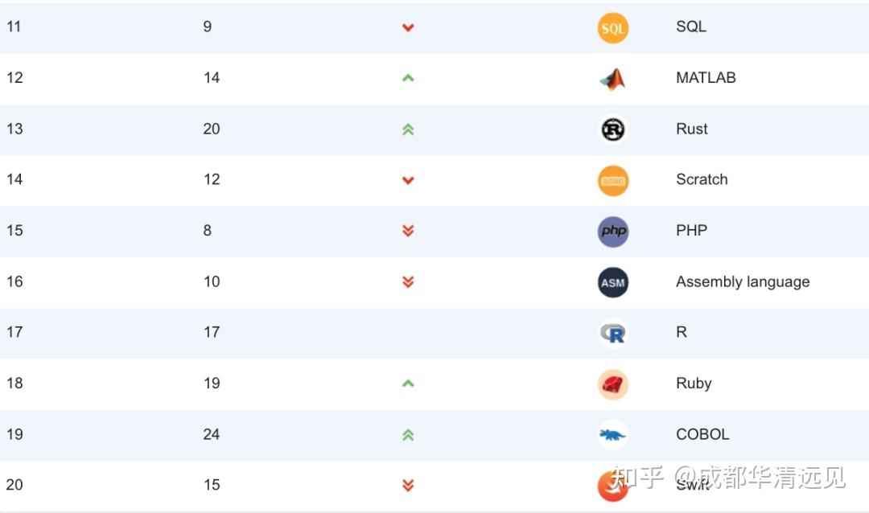Click the green up arrow beside MATLAB

[408, 78]
